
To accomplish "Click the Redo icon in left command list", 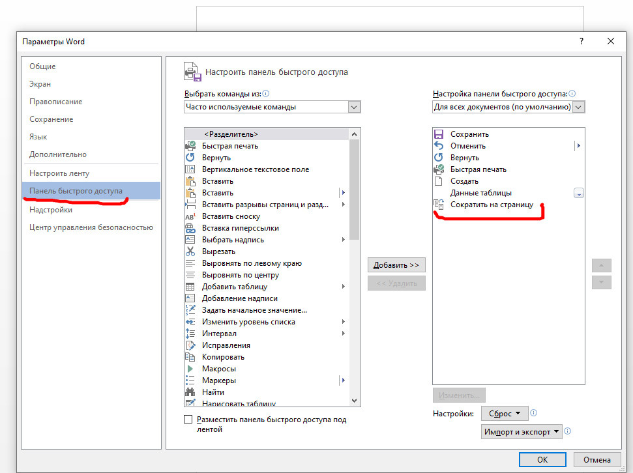I will click(190, 158).
